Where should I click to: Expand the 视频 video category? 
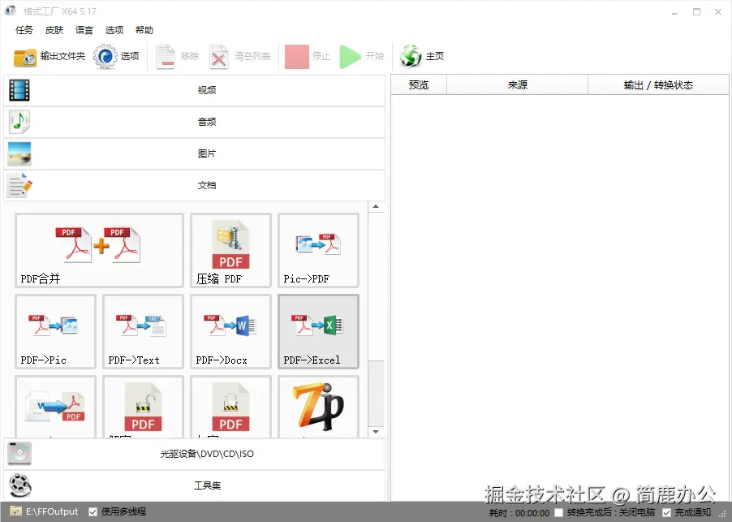[x=195, y=90]
